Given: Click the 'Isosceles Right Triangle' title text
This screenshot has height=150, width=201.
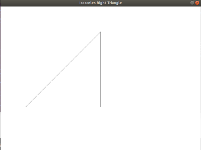Looking at the screenshot, I should tap(100, 3).
